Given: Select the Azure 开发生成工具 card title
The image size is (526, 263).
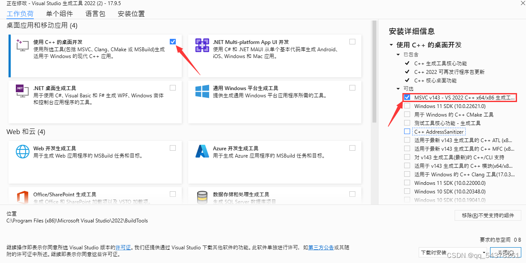Looking at the screenshot, I should [236, 149].
